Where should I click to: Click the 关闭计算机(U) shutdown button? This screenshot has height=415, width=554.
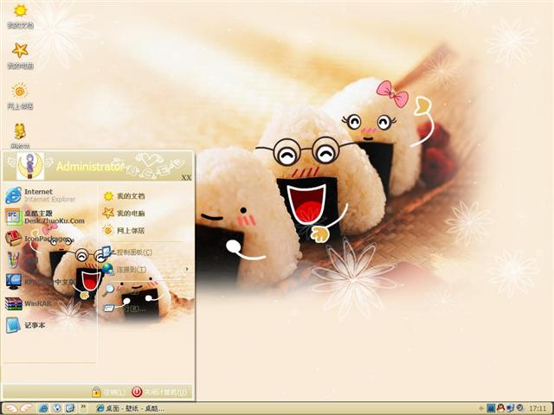pos(159,392)
